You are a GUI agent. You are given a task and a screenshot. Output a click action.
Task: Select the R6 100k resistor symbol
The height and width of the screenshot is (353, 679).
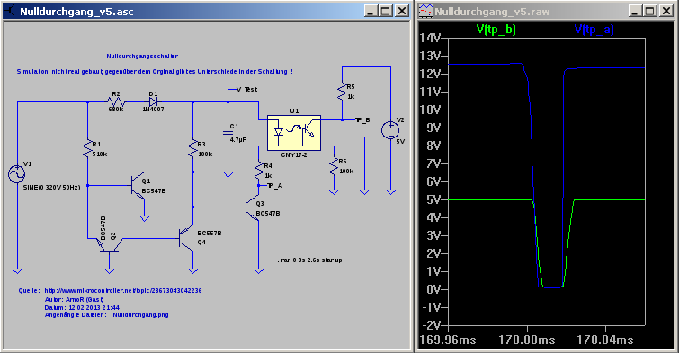(x=334, y=166)
